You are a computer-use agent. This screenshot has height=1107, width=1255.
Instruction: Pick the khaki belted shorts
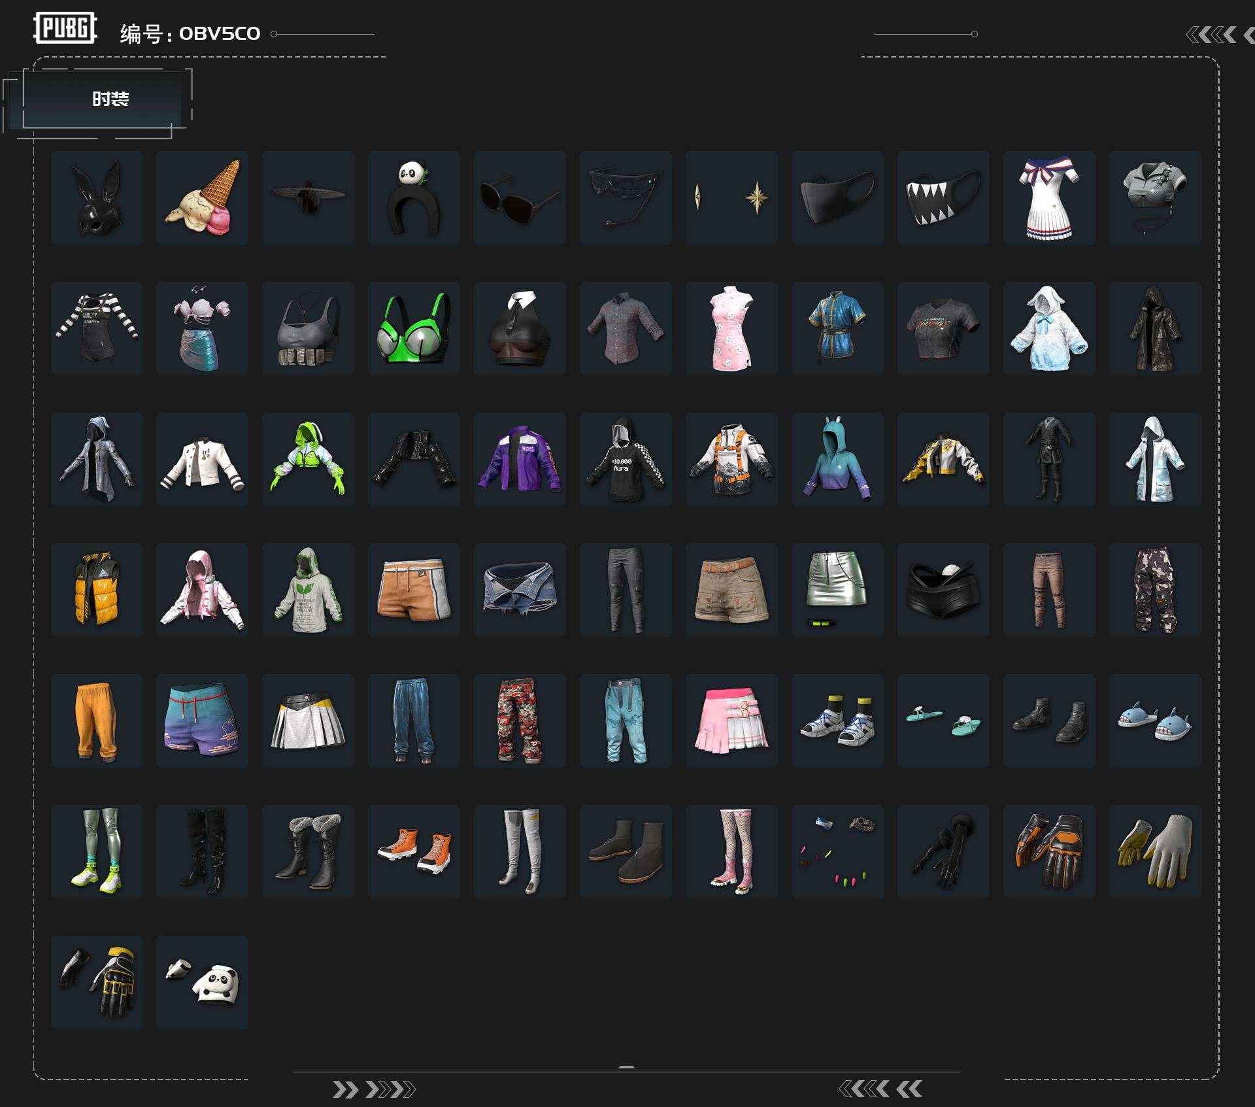[x=731, y=590]
